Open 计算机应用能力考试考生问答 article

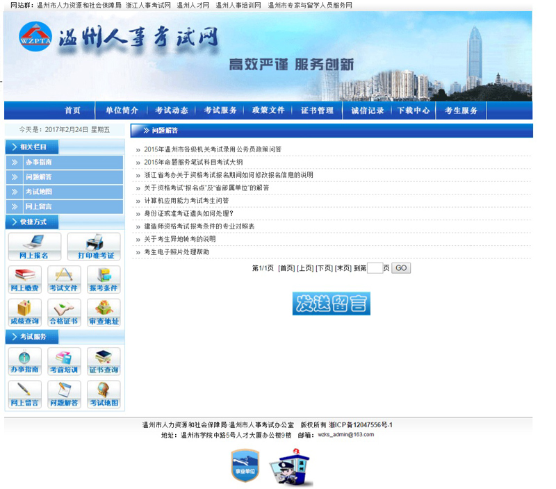[x=186, y=201]
